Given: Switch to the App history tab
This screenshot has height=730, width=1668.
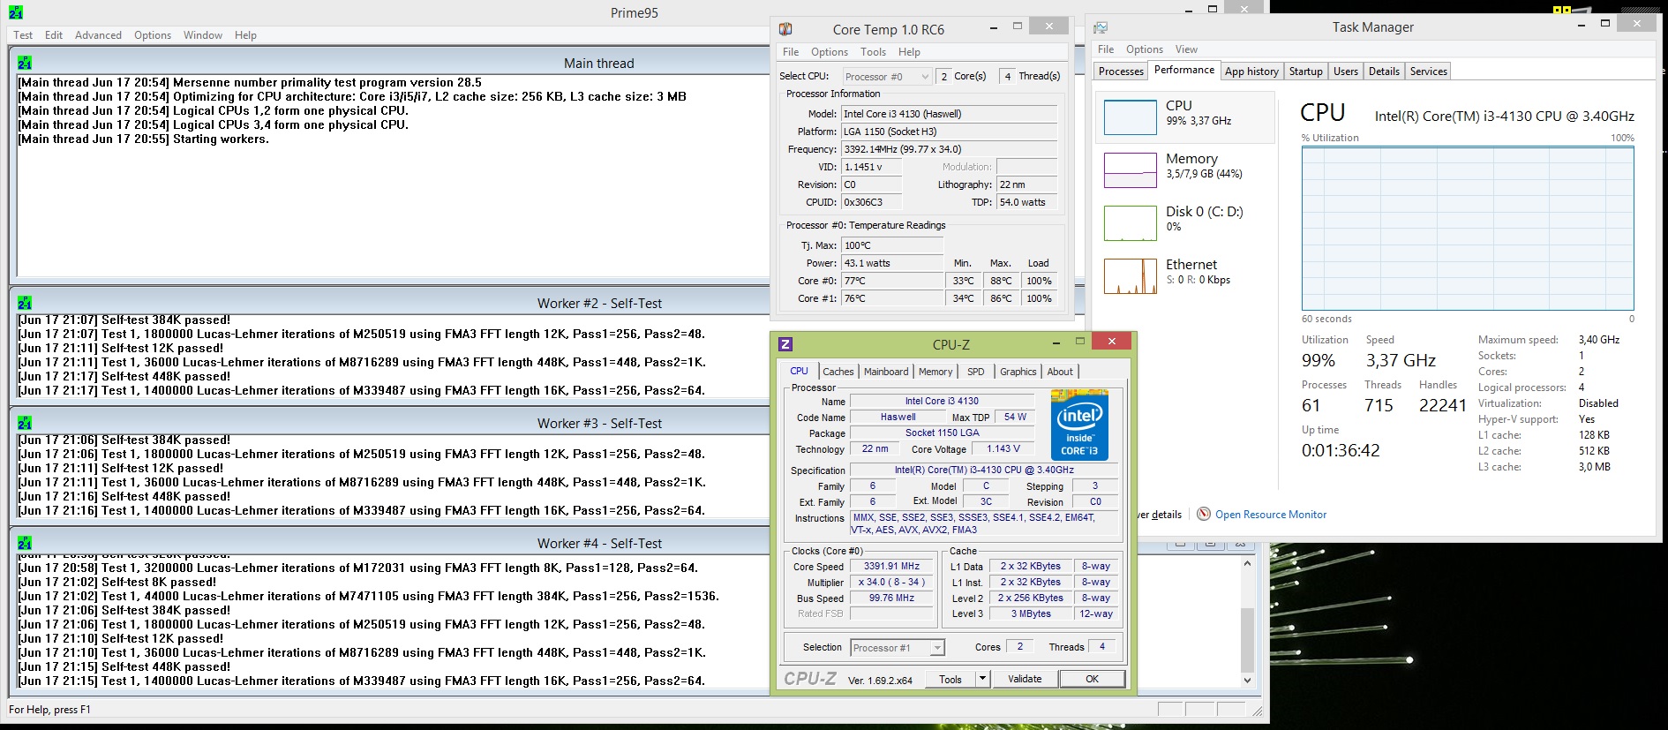Looking at the screenshot, I should 1251,71.
